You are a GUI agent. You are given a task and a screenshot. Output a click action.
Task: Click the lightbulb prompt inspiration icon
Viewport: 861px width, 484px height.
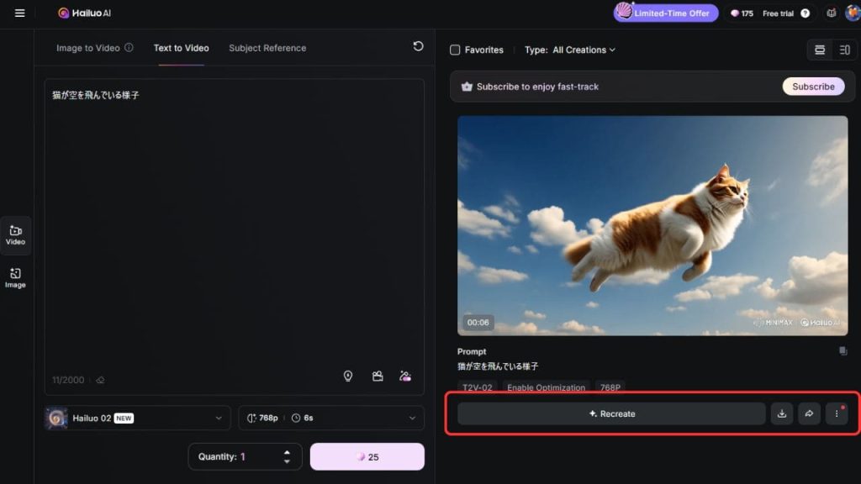(x=348, y=376)
